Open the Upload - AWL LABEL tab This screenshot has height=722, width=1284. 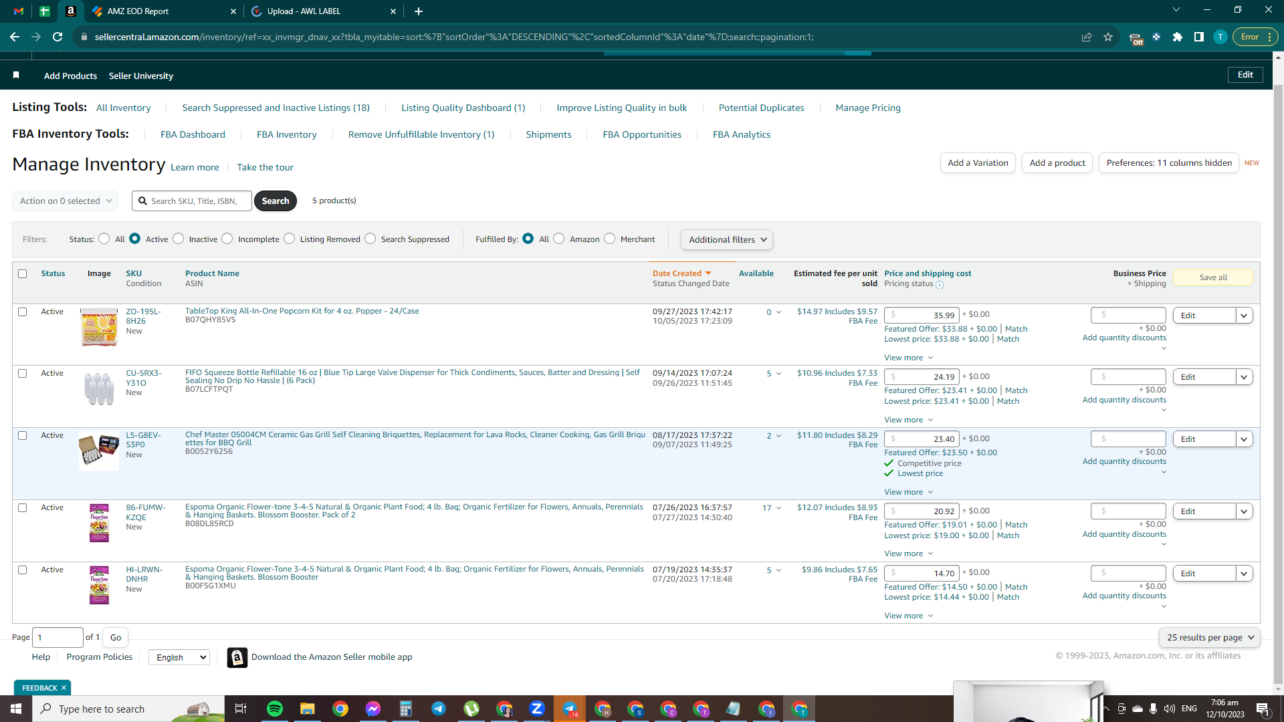pos(324,11)
